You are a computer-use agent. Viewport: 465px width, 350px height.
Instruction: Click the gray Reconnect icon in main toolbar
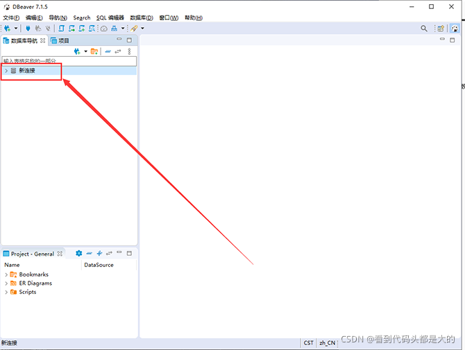(x=38, y=28)
